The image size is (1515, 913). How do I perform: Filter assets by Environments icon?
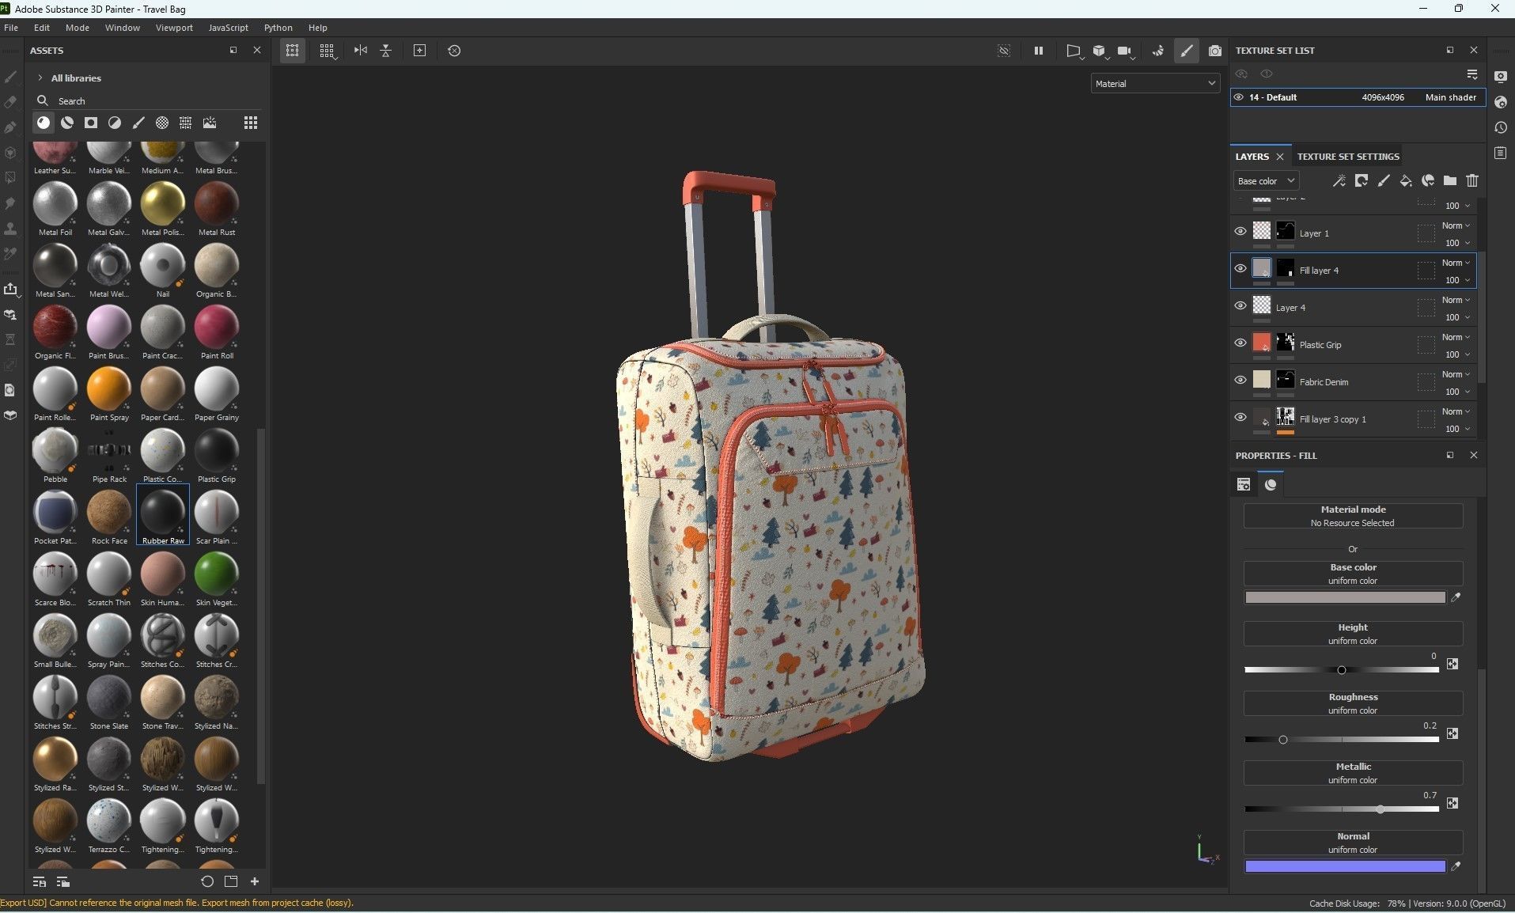210,123
